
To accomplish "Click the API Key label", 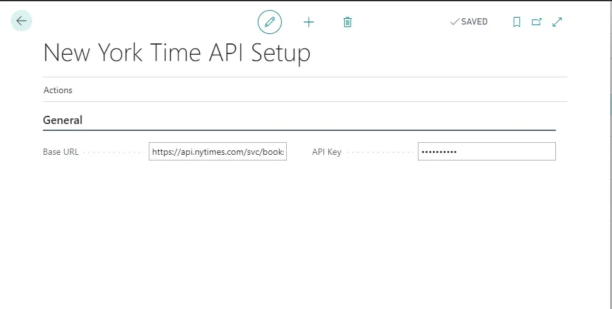I will coord(326,152).
